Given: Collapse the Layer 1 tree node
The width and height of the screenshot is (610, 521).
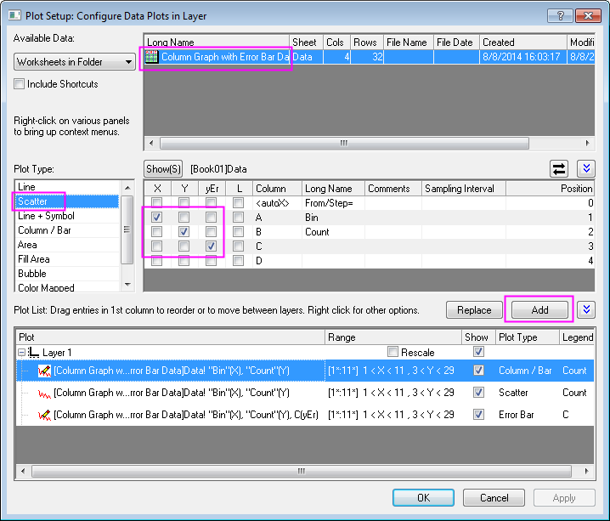Looking at the screenshot, I should [22, 353].
